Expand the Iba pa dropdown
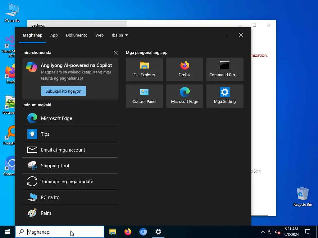This screenshot has width=318, height=238. pos(120,35)
